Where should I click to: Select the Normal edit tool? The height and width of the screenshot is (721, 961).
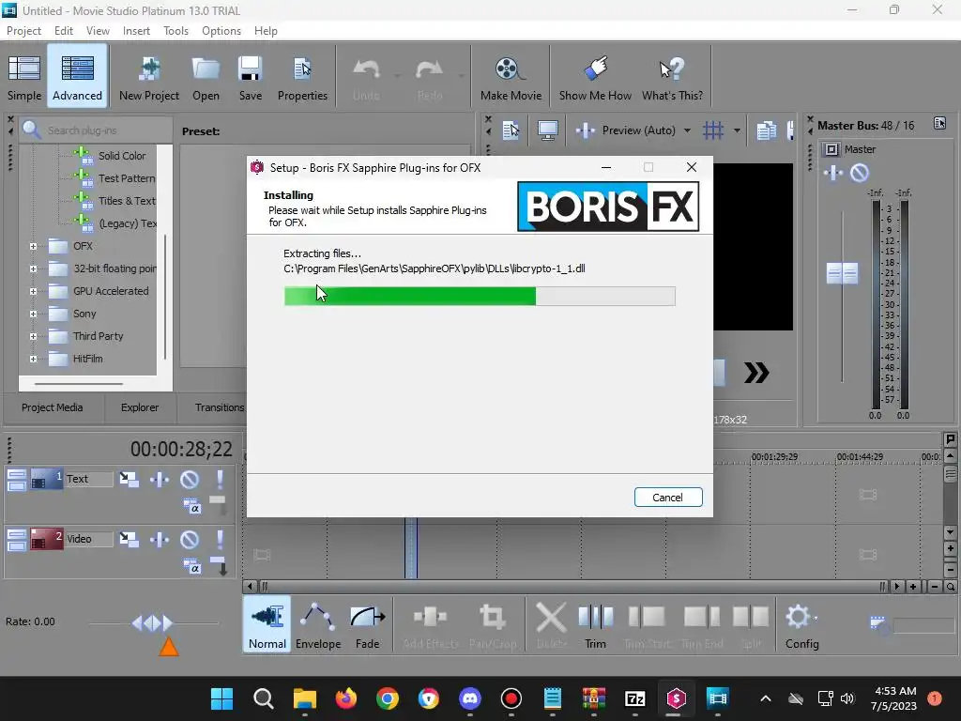267,624
